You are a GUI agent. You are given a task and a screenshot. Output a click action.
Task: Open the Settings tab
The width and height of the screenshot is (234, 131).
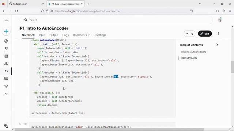[x=101, y=35]
